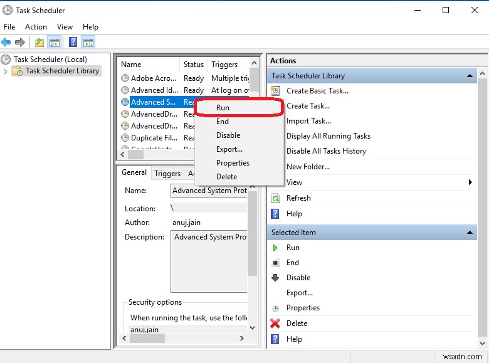Click the Properties clock icon in Selected Item

point(275,308)
